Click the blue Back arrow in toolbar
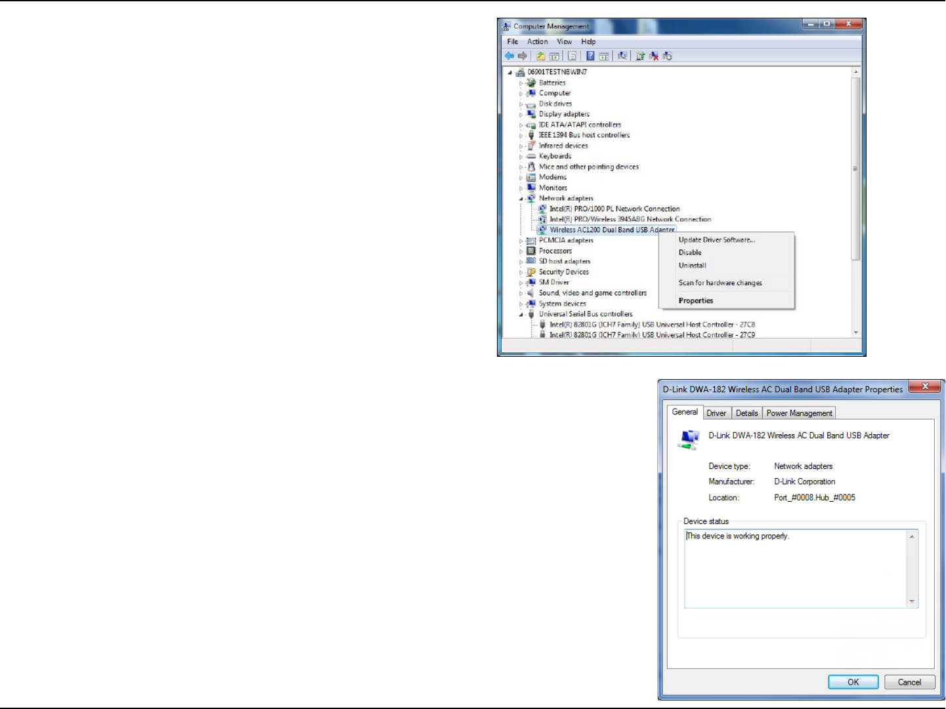This screenshot has width=946, height=709. [x=509, y=56]
